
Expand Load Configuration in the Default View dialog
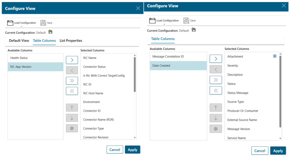tap(22, 23)
